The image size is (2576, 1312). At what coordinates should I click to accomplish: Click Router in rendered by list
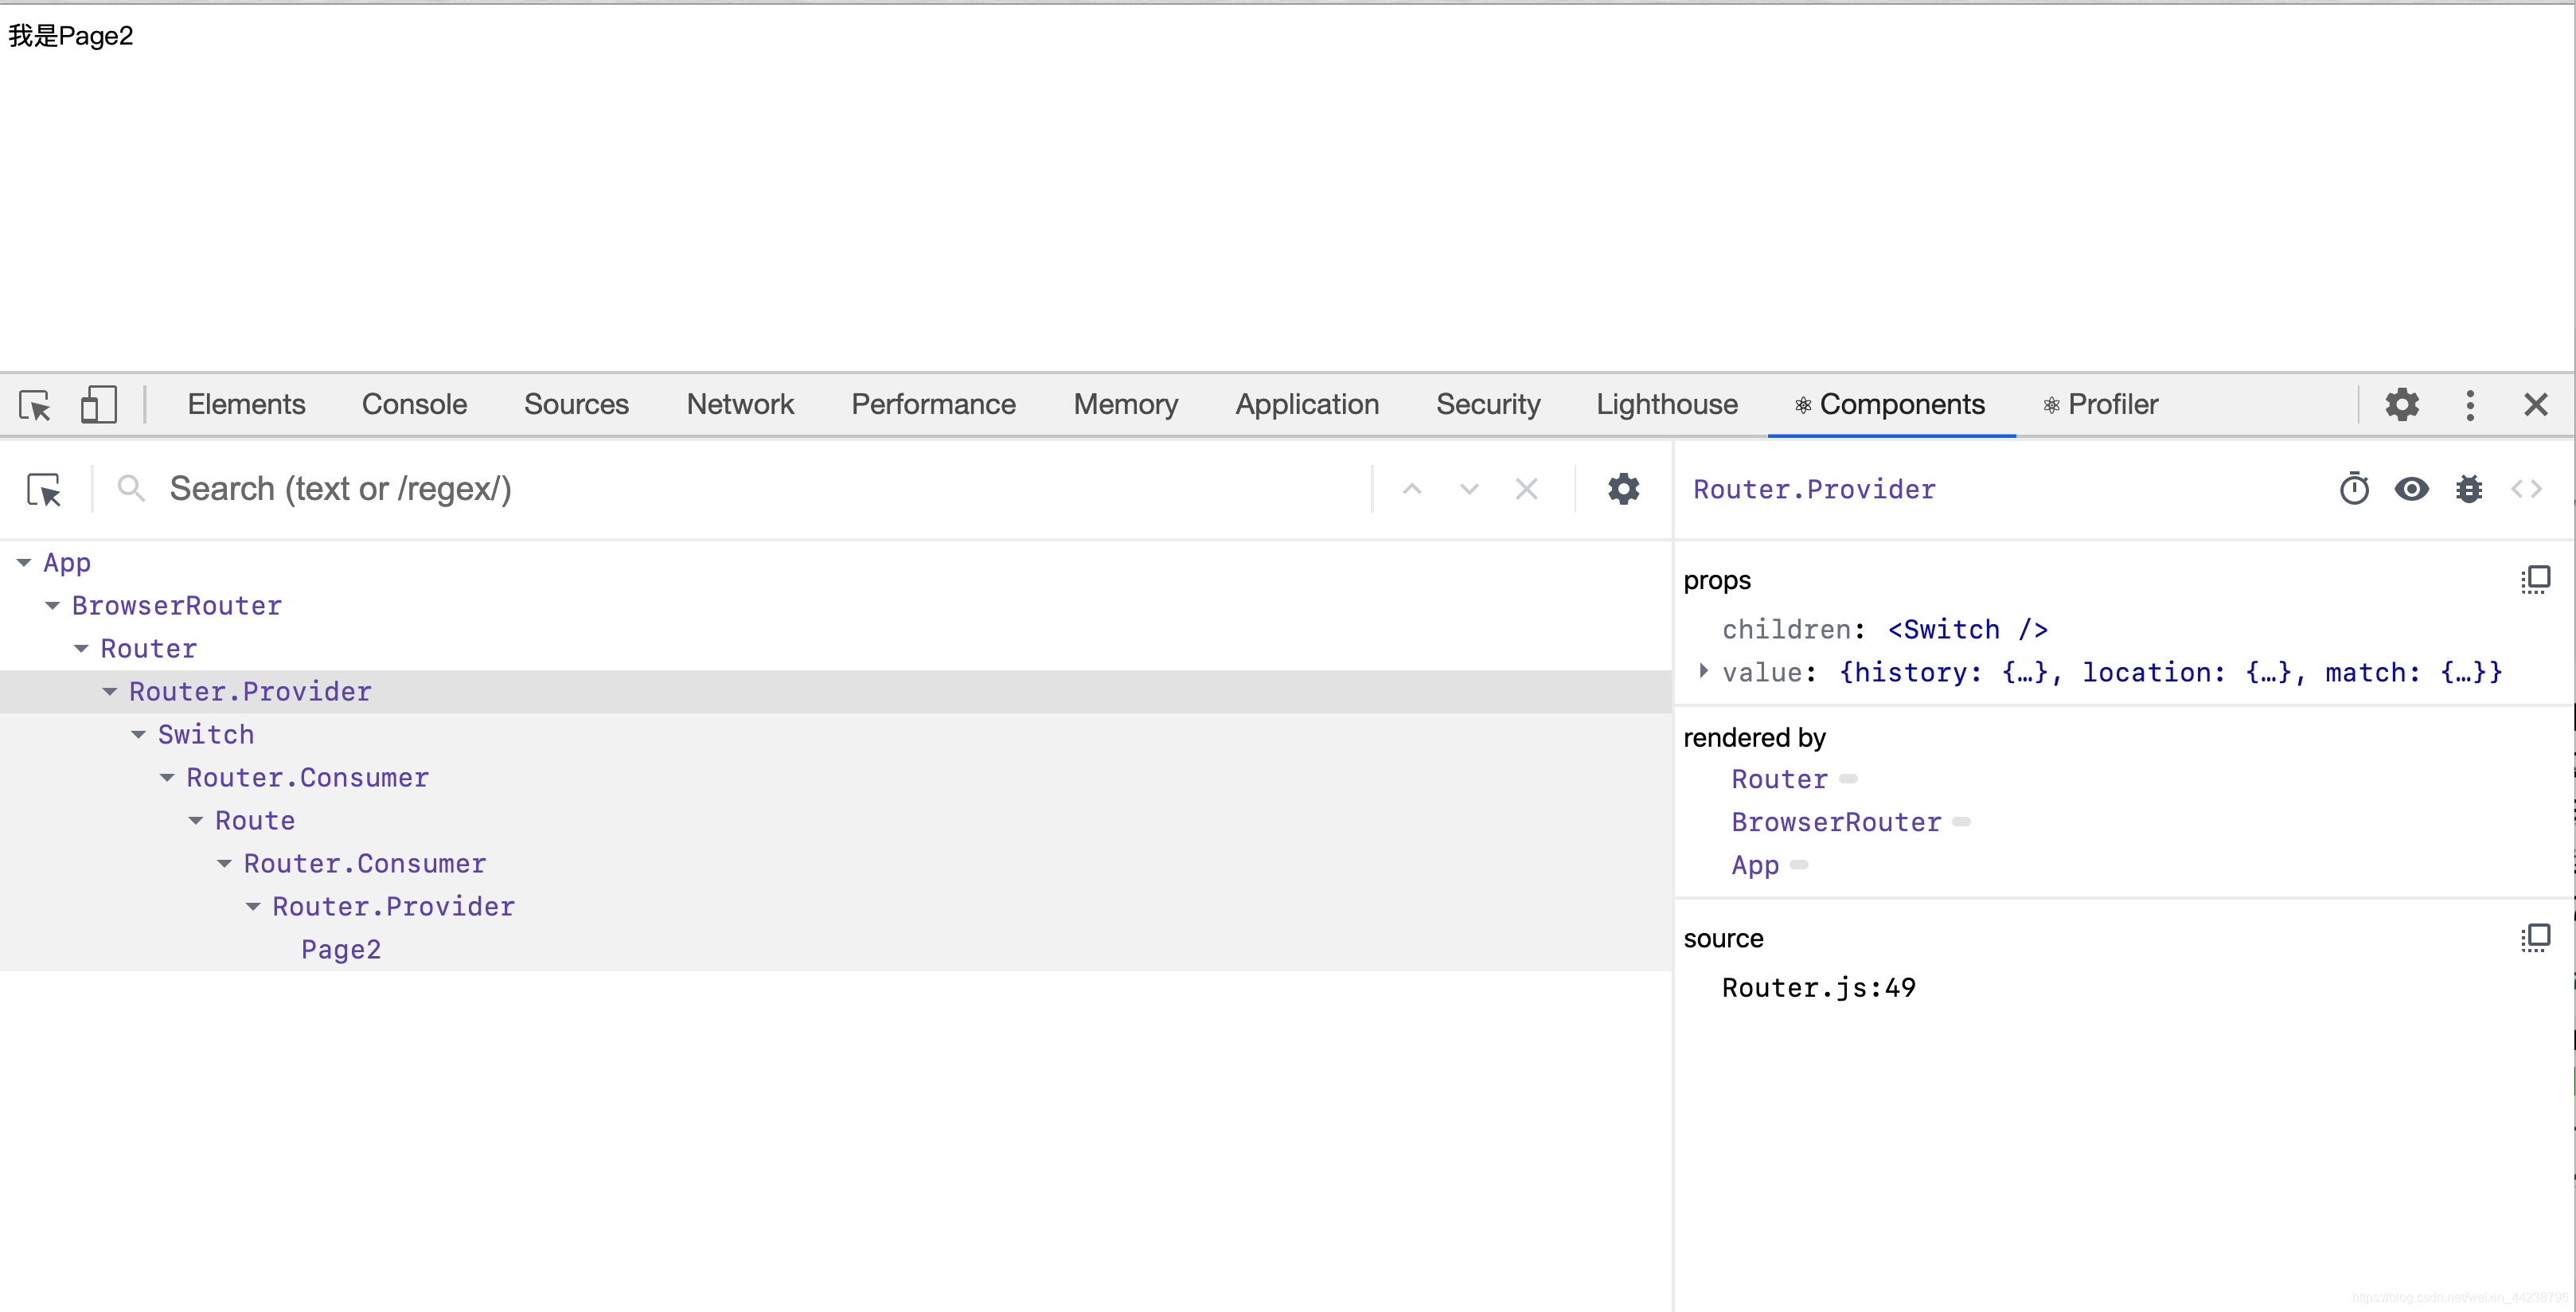(x=1780, y=780)
